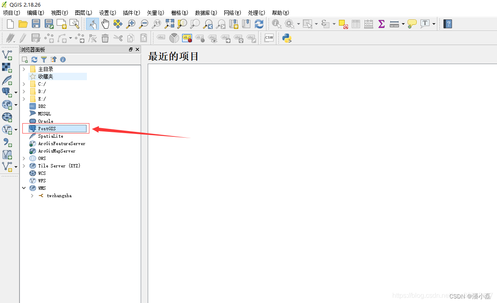Open the new print composer icon

click(62, 24)
